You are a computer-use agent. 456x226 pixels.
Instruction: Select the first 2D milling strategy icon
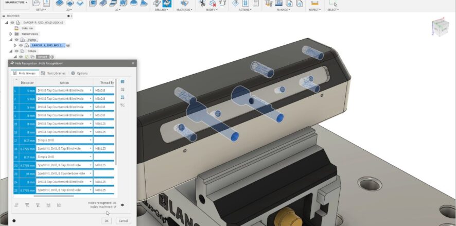[x=59, y=3]
